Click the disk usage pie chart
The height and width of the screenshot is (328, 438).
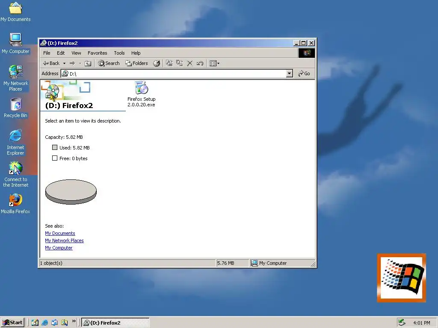tap(71, 192)
